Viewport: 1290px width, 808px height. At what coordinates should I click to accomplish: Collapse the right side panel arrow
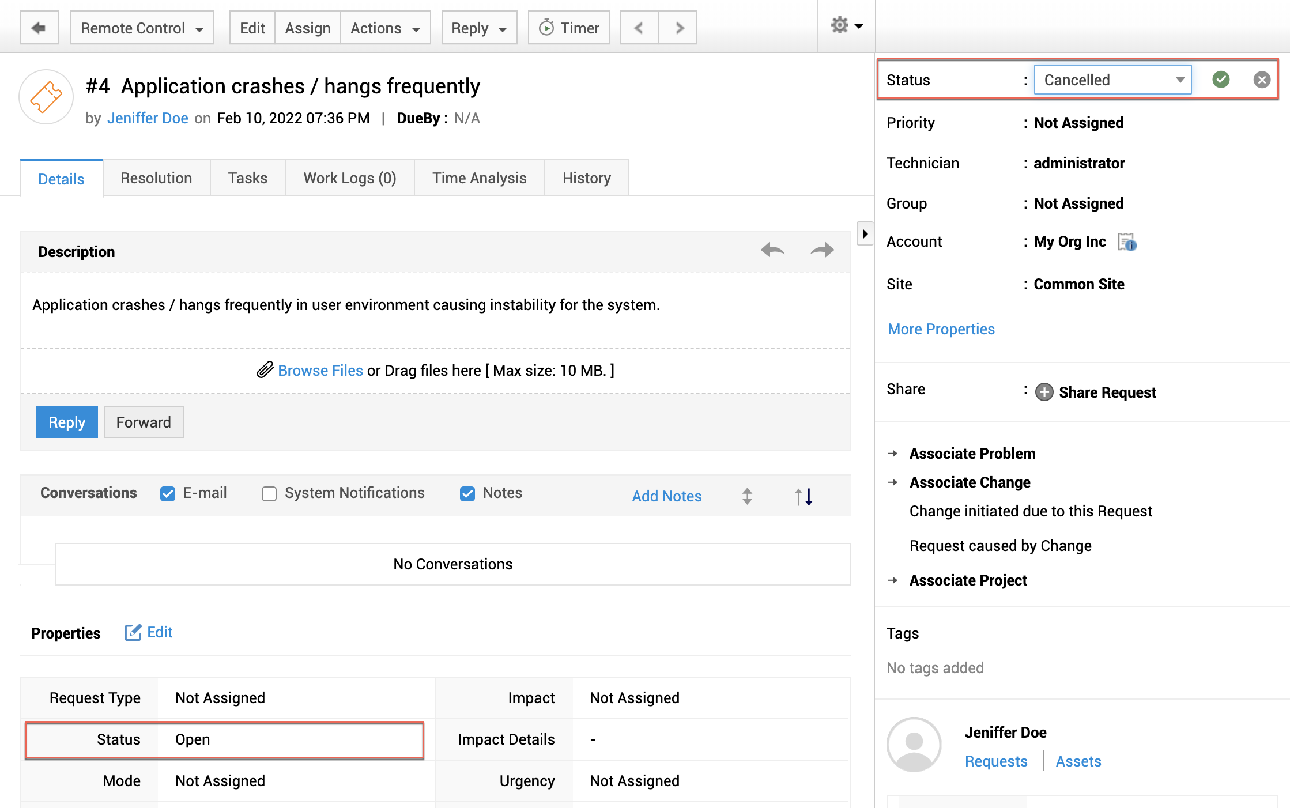point(865,234)
